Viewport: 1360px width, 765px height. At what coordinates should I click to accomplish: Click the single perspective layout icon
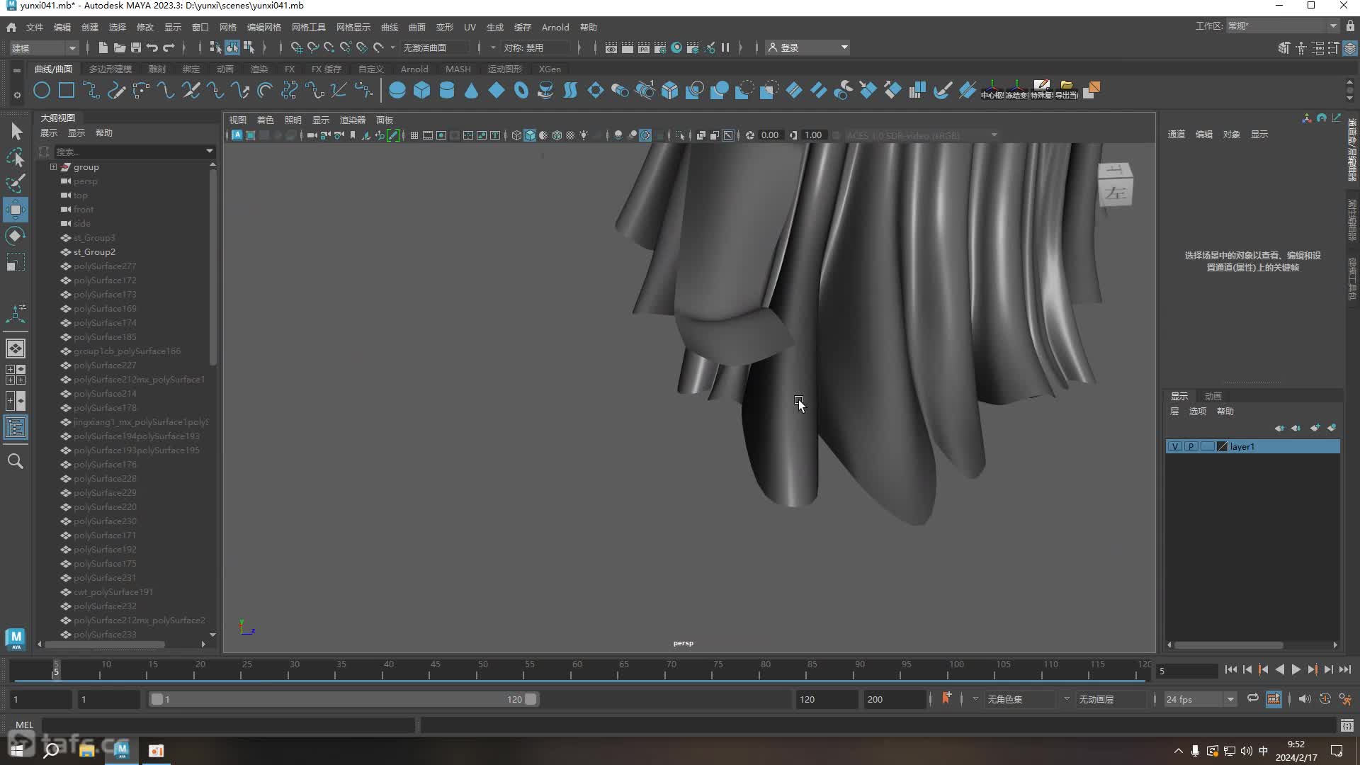click(x=16, y=348)
